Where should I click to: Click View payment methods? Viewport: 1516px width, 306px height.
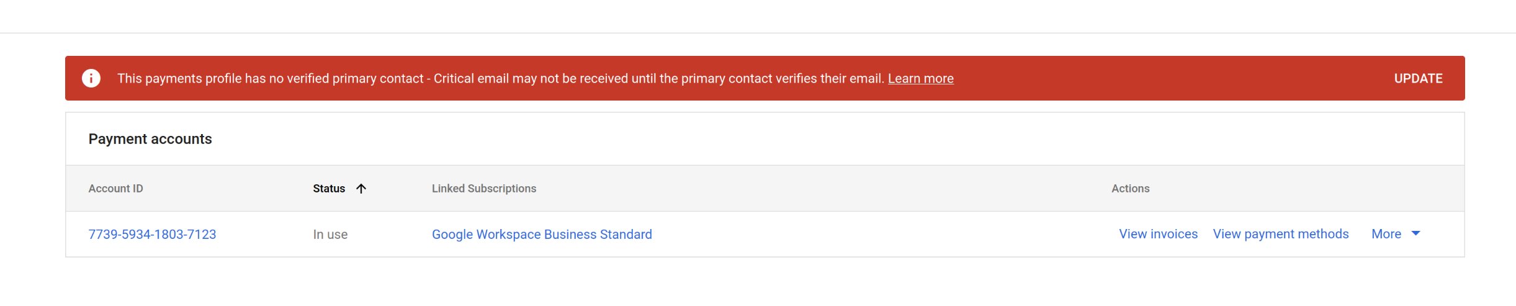[x=1281, y=234]
